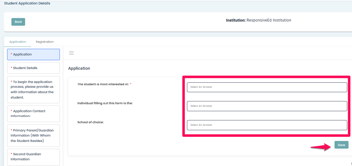The height and width of the screenshot is (166, 352).
Task: Select the Application section in the sidebar
Action: pos(33,54)
